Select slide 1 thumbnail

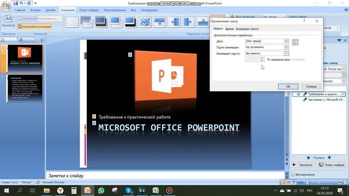coord(25,58)
